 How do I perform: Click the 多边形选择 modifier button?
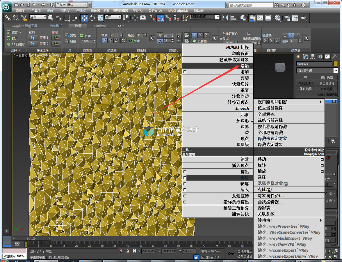coord(327,83)
